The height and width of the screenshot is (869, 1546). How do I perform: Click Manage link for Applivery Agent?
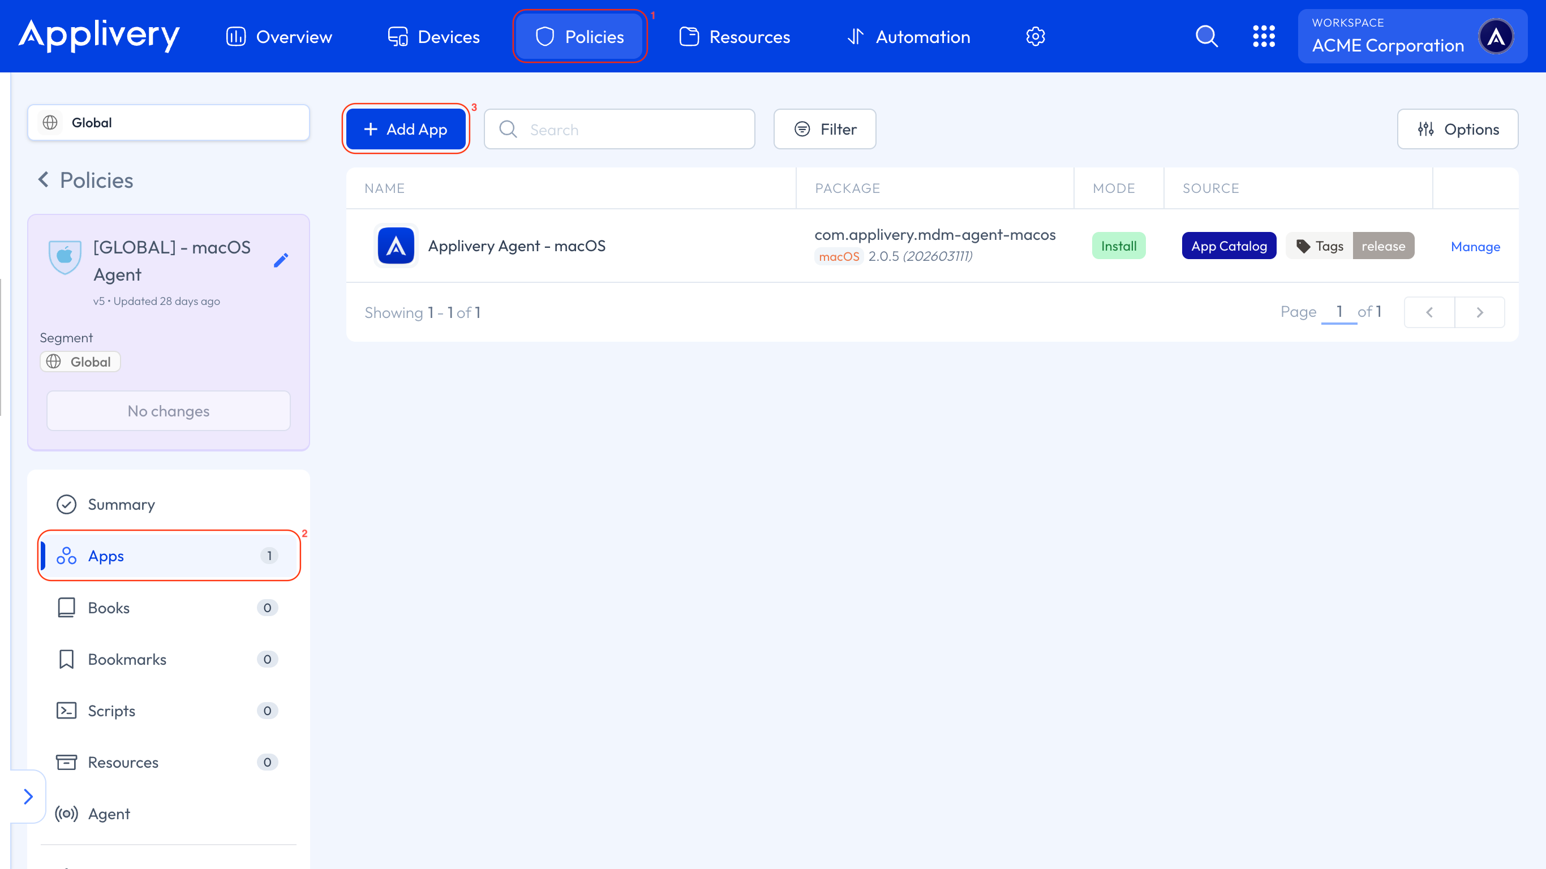coord(1475,247)
